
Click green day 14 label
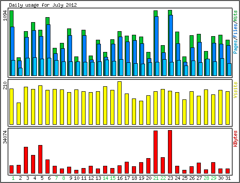pos(105,178)
